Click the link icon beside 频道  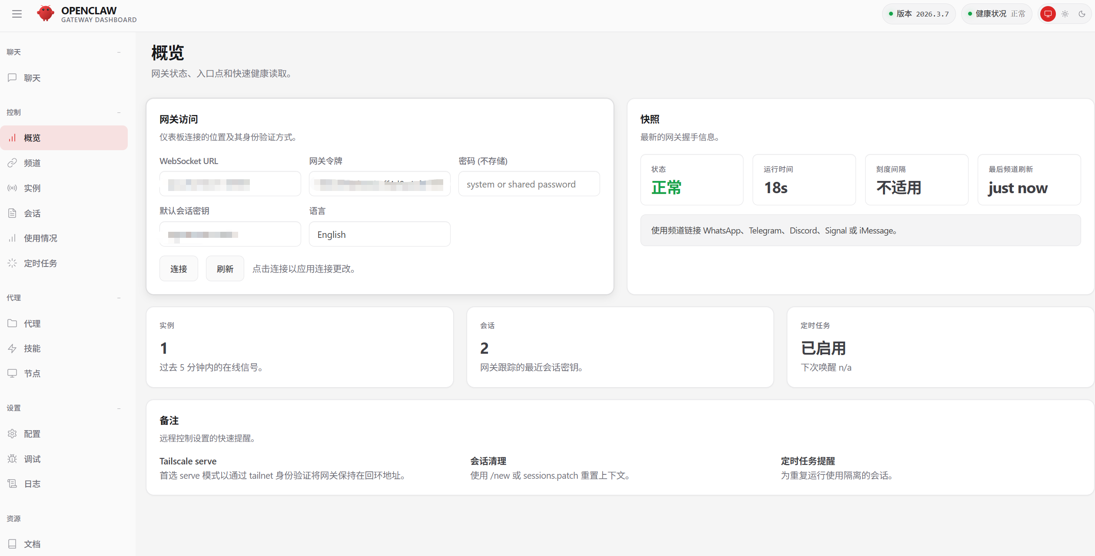coord(12,163)
